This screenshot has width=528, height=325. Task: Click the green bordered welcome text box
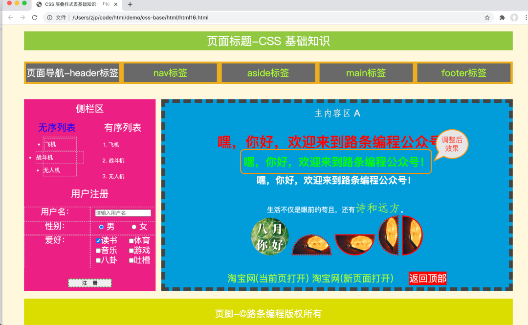click(x=336, y=162)
